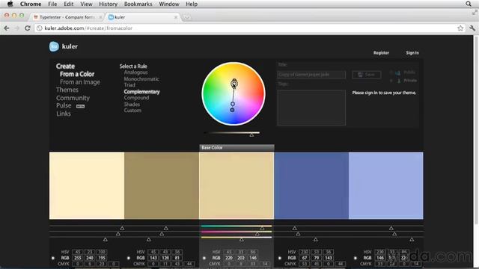Click the light periwinkle color swatch

click(x=386, y=185)
